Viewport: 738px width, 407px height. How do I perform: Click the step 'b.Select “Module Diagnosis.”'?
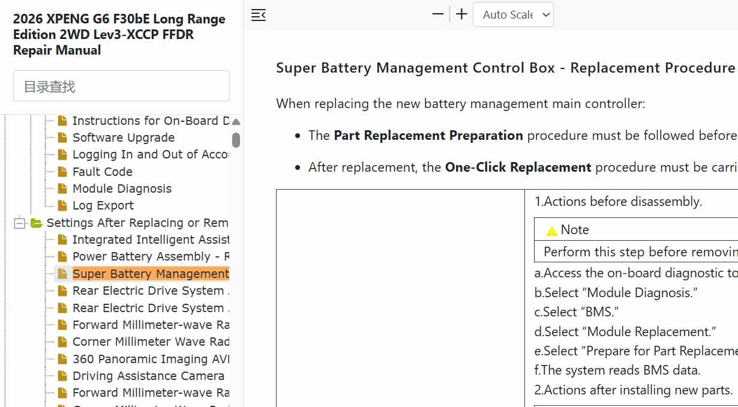616,293
